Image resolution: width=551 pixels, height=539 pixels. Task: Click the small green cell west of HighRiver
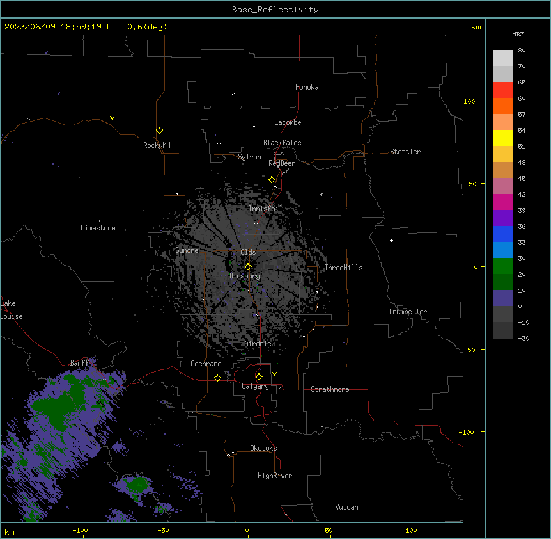pyautogui.click(x=137, y=485)
